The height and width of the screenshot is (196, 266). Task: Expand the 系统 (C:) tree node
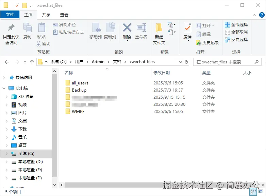tap(6, 154)
